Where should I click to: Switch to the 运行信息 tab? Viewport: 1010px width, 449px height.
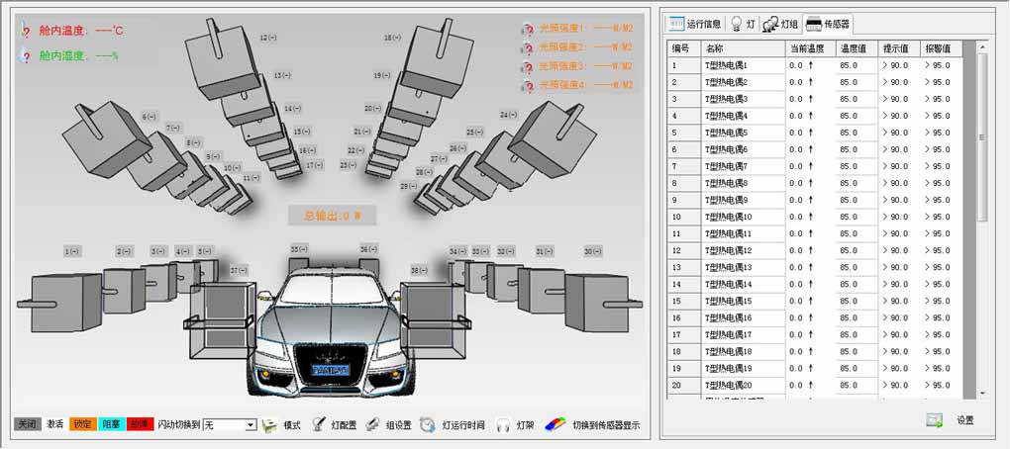[694, 24]
